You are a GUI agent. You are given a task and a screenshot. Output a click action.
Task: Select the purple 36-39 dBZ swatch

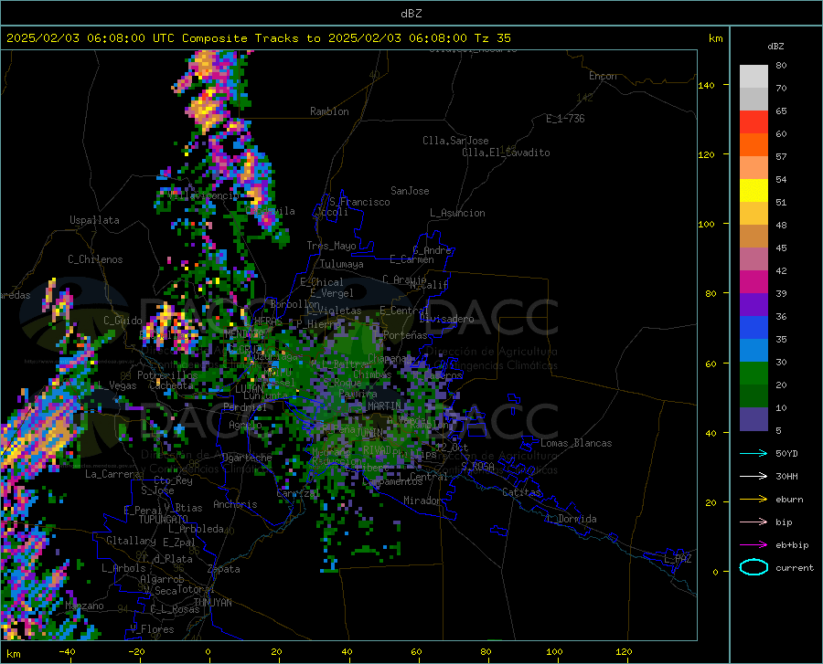(x=754, y=305)
